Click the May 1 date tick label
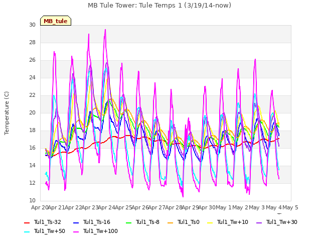Screen dimensions: 321x241 coord(224,207)
